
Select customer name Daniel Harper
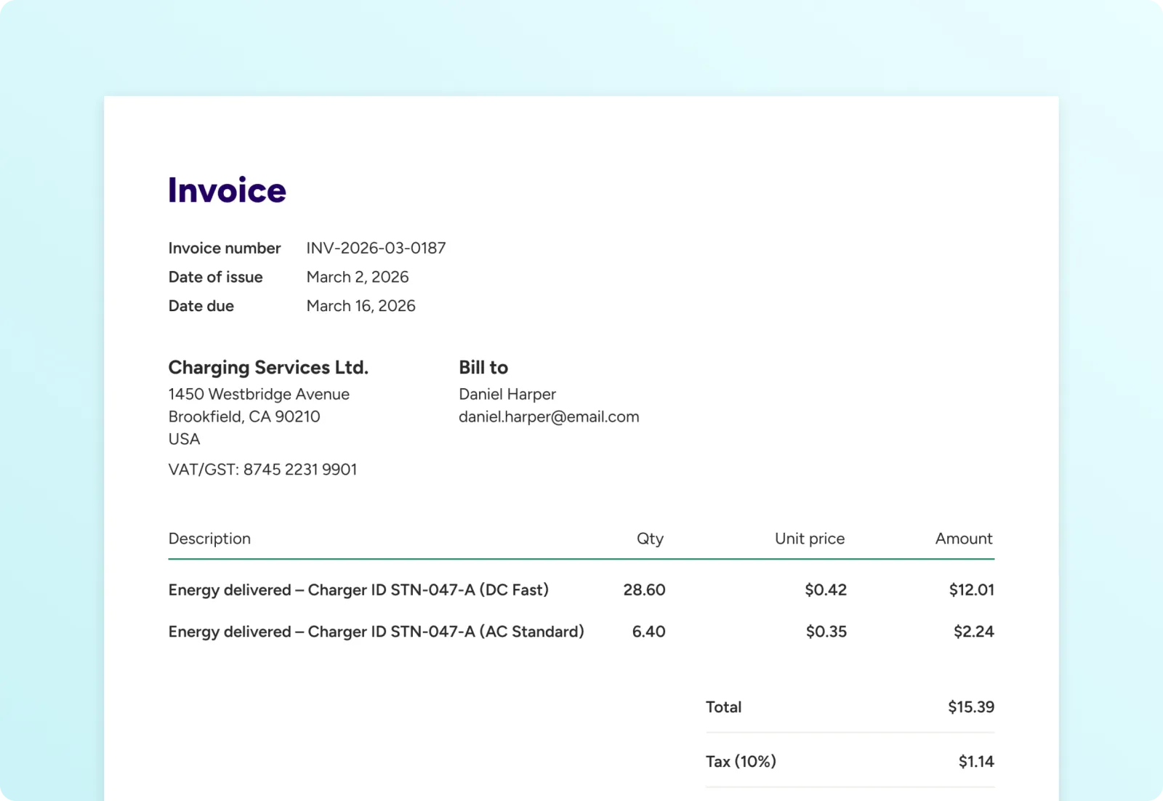coord(507,394)
